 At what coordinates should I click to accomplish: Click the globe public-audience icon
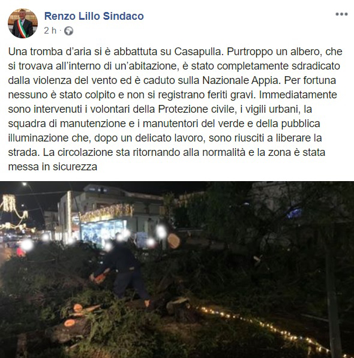(x=68, y=31)
